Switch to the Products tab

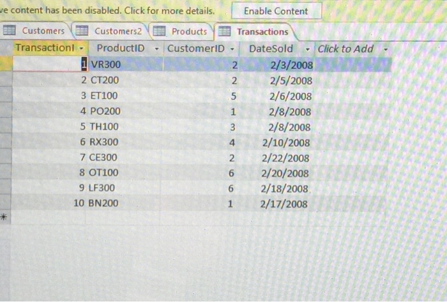(x=181, y=31)
